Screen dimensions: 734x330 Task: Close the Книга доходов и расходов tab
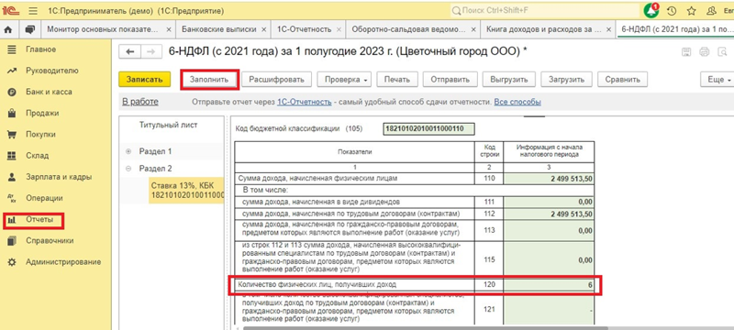[608, 29]
